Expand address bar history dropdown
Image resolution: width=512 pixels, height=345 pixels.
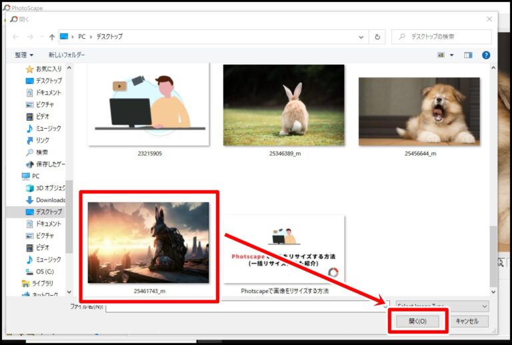click(x=361, y=37)
